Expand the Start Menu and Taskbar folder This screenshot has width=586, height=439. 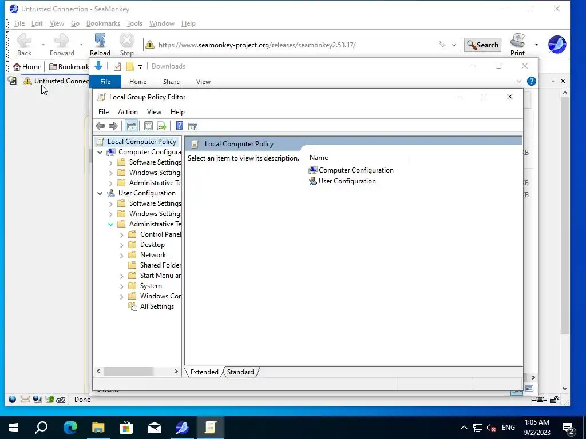pos(121,276)
